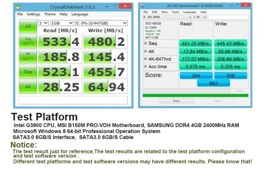Maximize the CrystalDiskMark window
This screenshot has height=186, width=263.
click(x=115, y=6)
